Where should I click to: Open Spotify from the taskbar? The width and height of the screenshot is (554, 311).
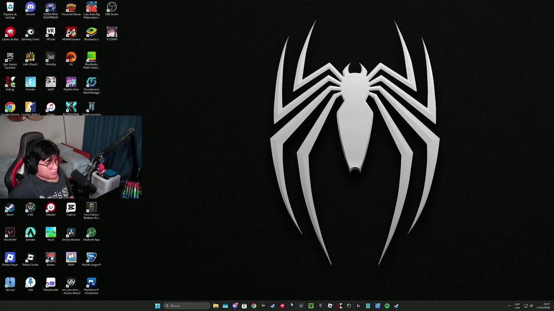pos(387,306)
